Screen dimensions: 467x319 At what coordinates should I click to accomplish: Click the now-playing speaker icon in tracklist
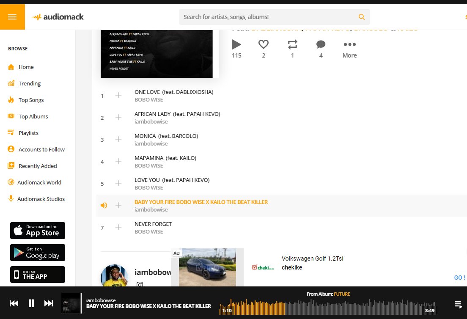104,205
